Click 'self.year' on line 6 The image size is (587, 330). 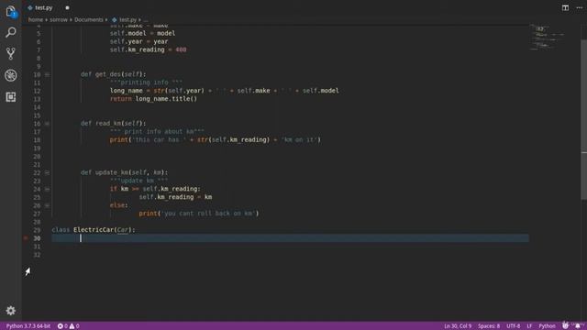pyautogui.click(x=126, y=41)
